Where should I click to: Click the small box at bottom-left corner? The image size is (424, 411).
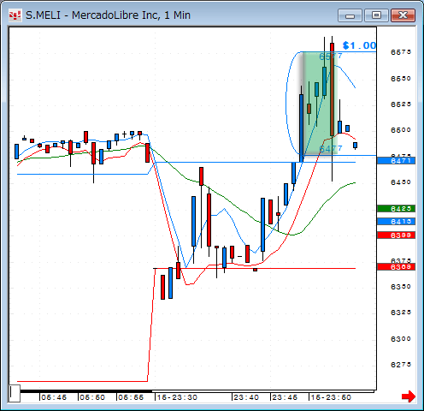tap(14, 393)
